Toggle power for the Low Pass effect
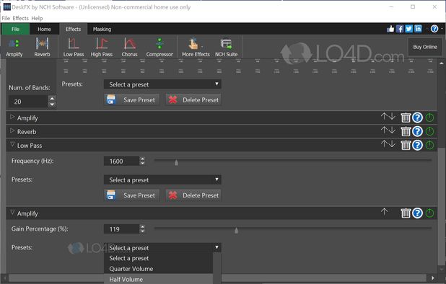446x284 pixels. [430, 145]
